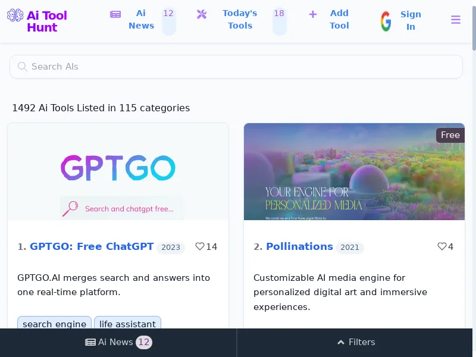Open Ai News in the header
This screenshot has height=357, width=476.
(141, 20)
